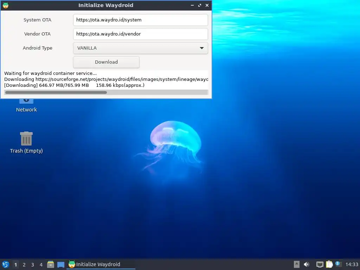Open the Lubuntu start menu
Viewport: 360px width, 270px height.
(6, 264)
